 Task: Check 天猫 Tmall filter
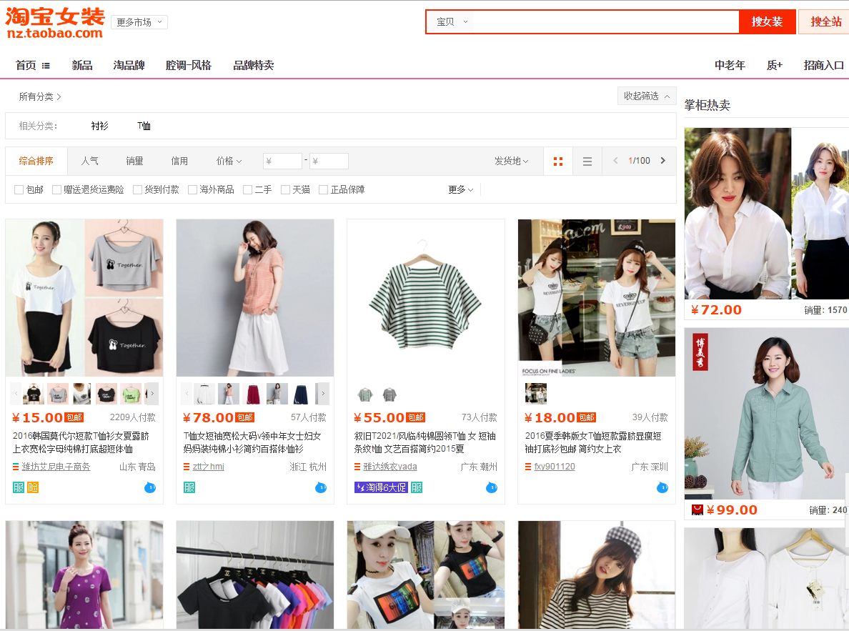(285, 189)
